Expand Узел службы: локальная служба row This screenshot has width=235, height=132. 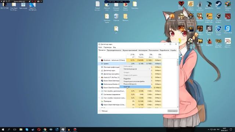click(x=99, y=98)
